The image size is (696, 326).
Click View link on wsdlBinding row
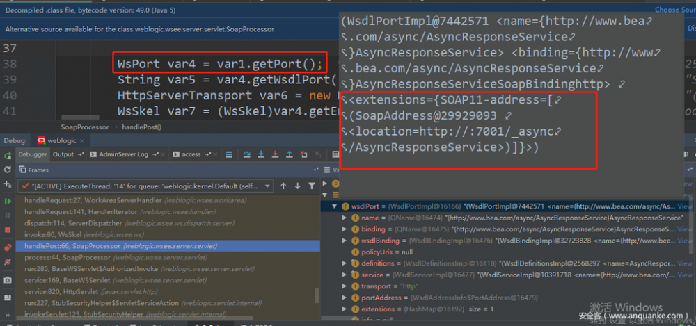[684, 241]
